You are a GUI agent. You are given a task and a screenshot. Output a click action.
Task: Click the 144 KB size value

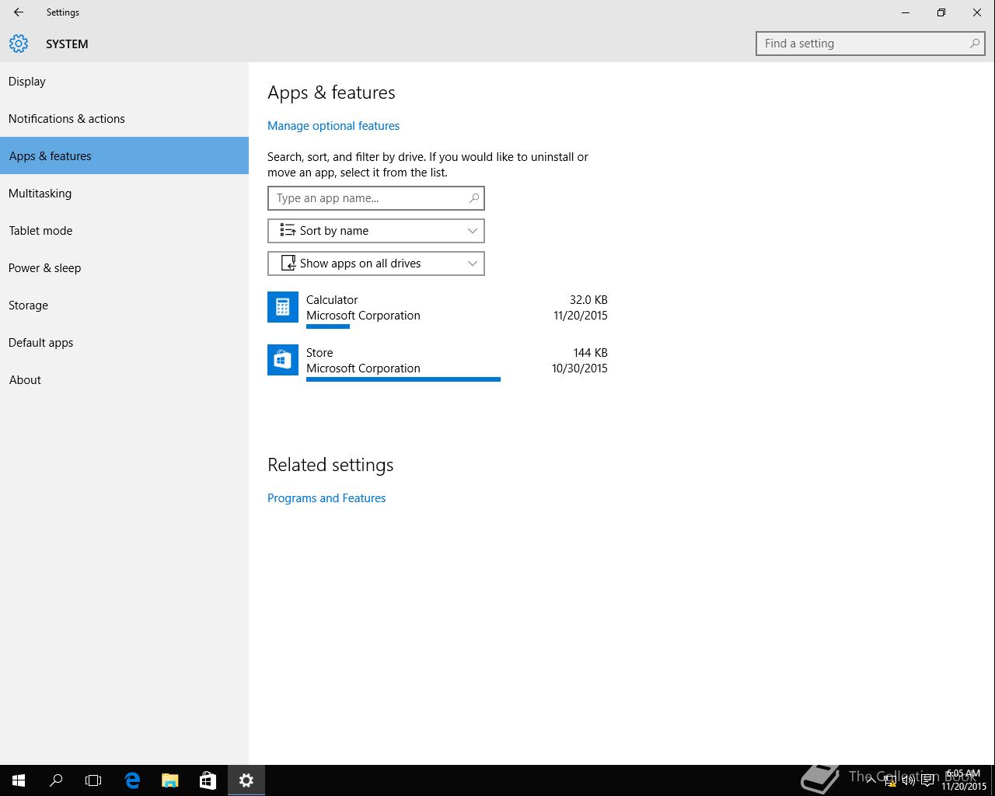590,353
